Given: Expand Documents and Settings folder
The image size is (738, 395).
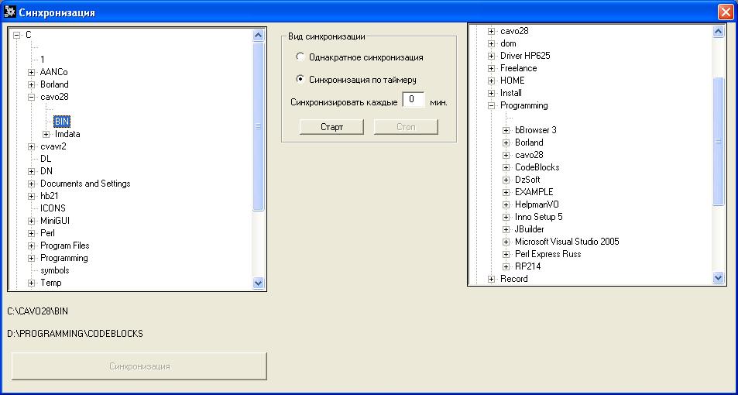Looking at the screenshot, I should (x=32, y=184).
